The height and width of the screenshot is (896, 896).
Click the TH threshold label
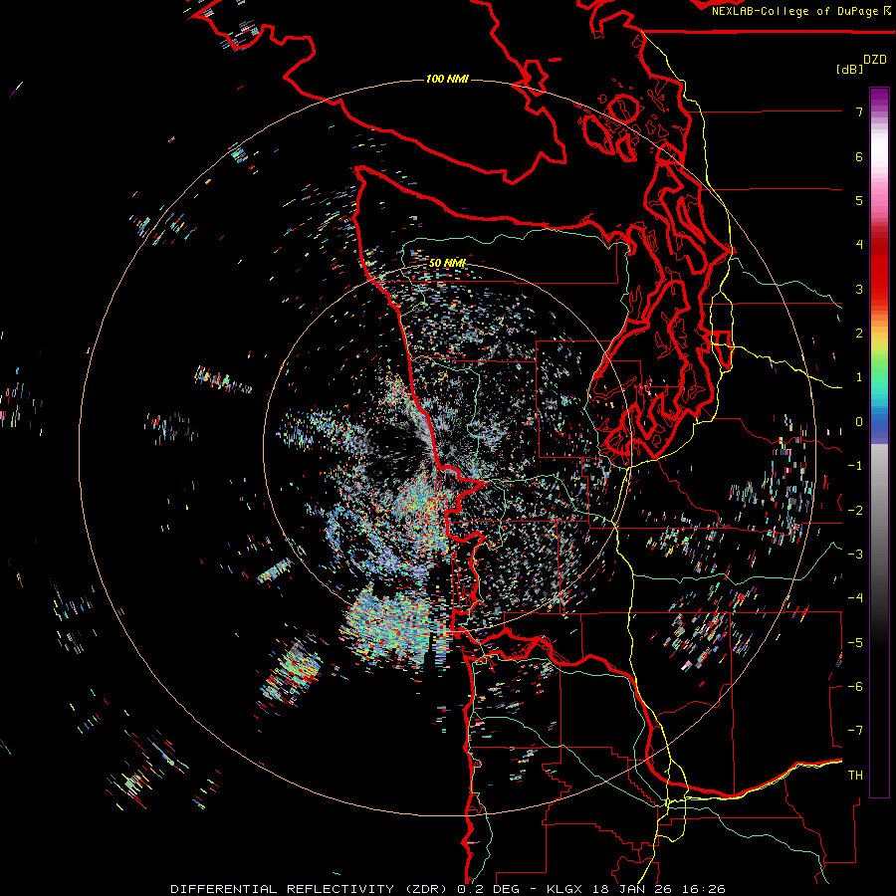(855, 776)
